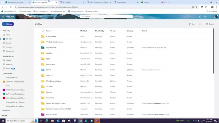Screen dimensions: 219x123
Task: Click the AI Symposium folder icon
Action: tap(43, 48)
